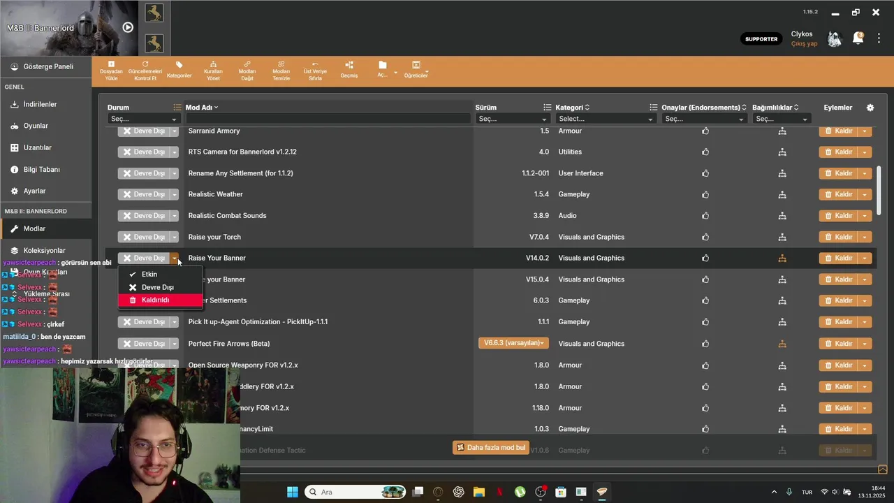Open Uzantılar in the sidebar
The width and height of the screenshot is (894, 503).
45,147
